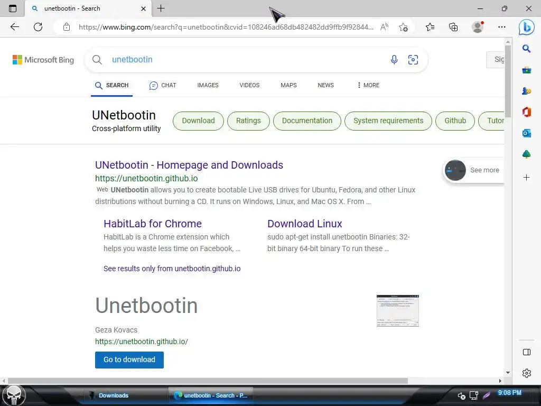Image resolution: width=541 pixels, height=406 pixels.
Task: Open the green unetbootin.github.io URL under the Homepage result
Action: pos(146,179)
